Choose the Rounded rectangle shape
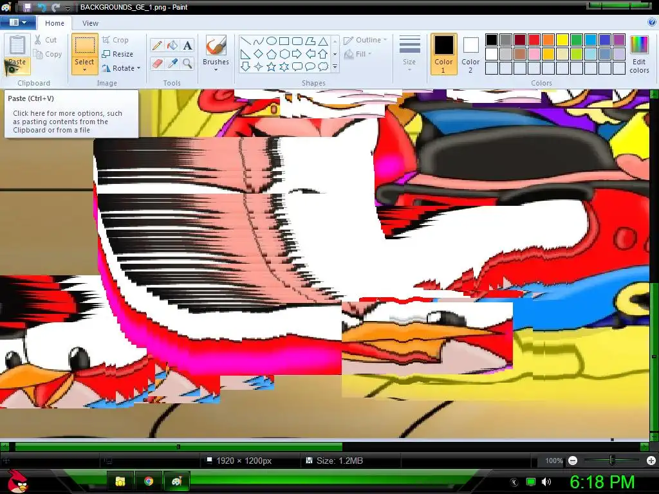The image size is (659, 494). point(297,41)
